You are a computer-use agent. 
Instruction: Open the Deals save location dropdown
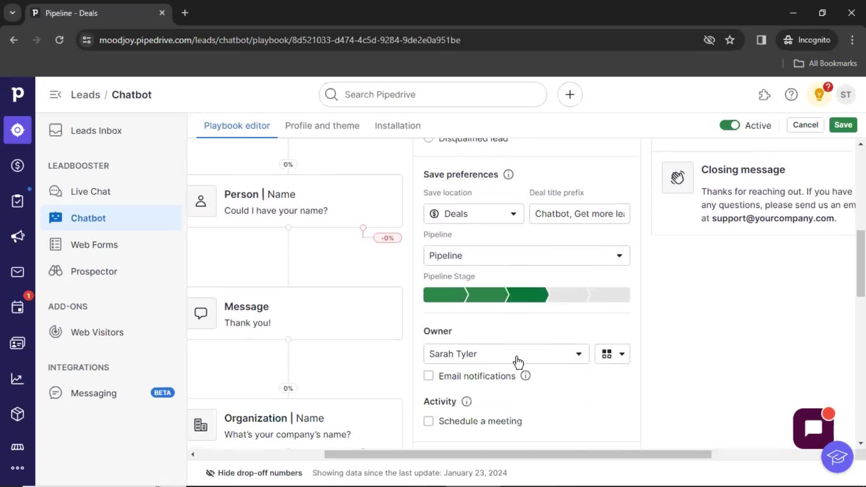474,214
